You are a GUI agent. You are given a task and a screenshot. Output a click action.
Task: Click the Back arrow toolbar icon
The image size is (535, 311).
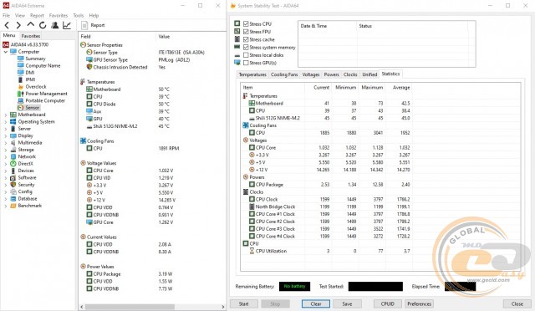[7, 25]
